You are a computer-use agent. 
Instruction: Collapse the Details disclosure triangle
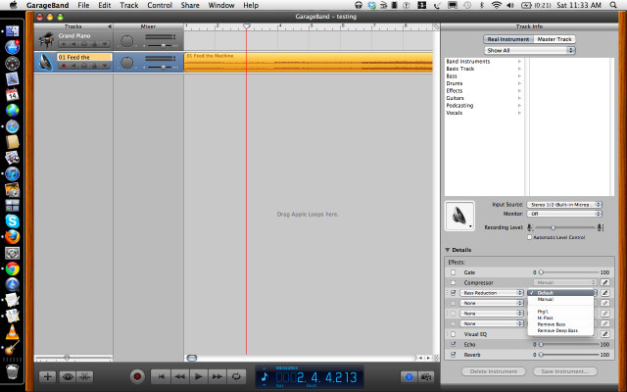[x=448, y=250]
